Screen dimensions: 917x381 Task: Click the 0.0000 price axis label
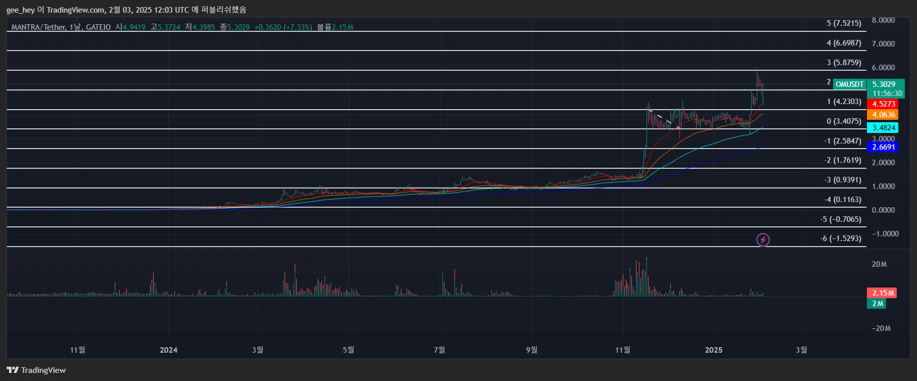883,210
